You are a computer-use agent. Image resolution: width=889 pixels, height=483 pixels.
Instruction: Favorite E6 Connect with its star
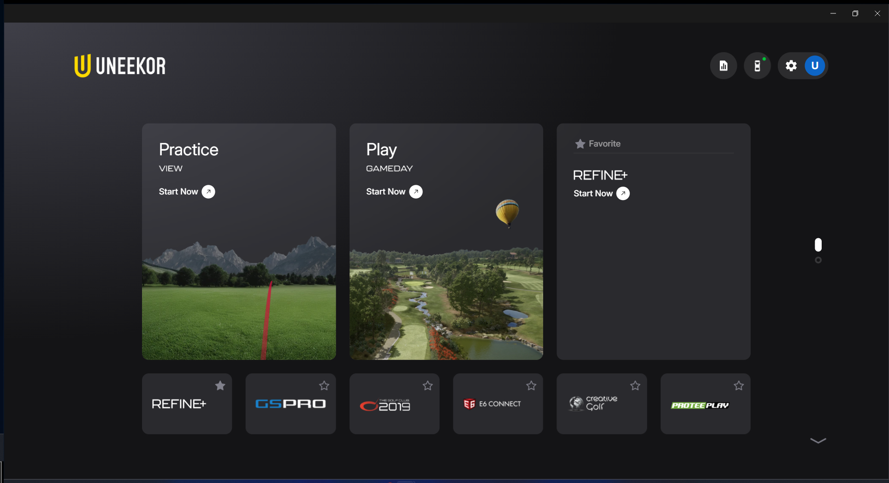tap(531, 386)
